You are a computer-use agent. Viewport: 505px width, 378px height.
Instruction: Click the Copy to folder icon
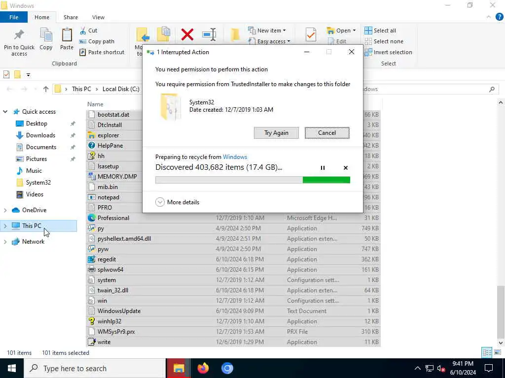coord(164,34)
